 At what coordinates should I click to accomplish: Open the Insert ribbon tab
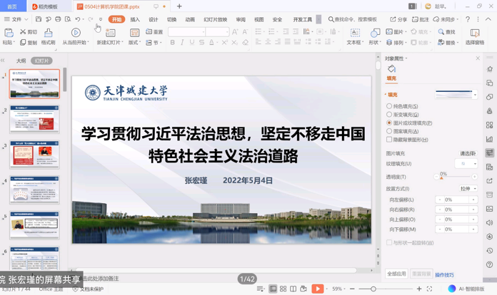pos(135,19)
